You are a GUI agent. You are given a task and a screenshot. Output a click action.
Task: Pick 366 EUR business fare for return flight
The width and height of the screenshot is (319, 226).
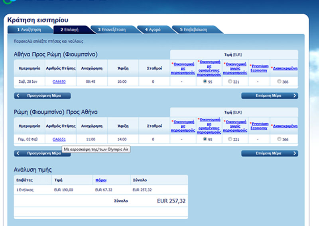(x=279, y=139)
